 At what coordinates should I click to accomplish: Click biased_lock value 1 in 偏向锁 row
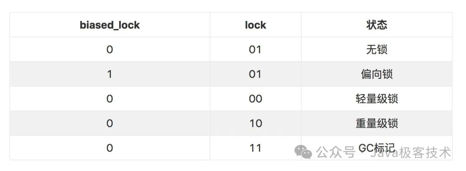coord(110,74)
